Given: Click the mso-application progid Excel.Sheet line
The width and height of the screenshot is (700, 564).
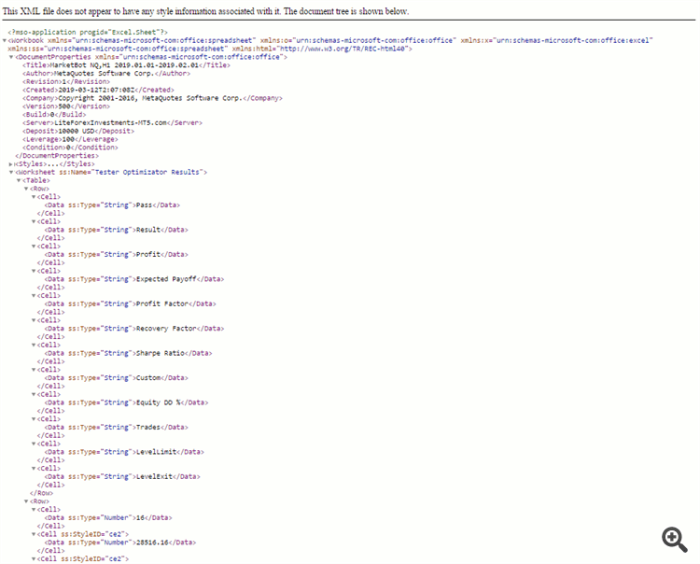Looking at the screenshot, I should (x=88, y=32).
